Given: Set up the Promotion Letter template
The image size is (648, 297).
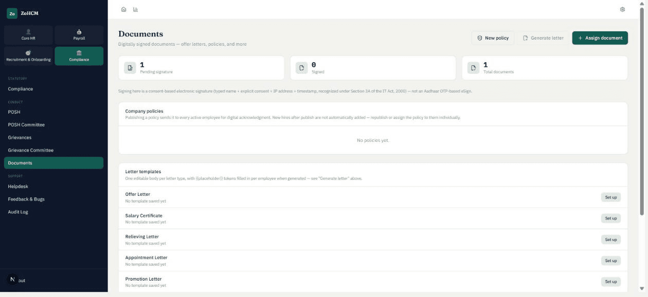Looking at the screenshot, I should pos(610,282).
